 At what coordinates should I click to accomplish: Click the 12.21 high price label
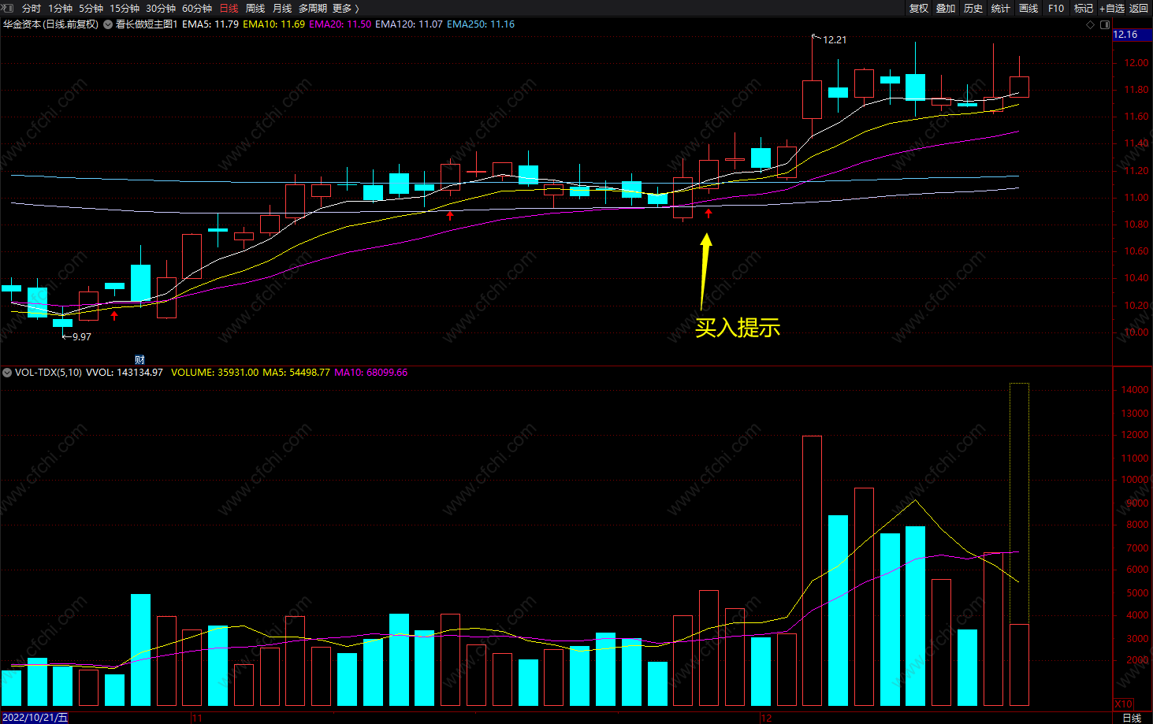click(x=835, y=39)
